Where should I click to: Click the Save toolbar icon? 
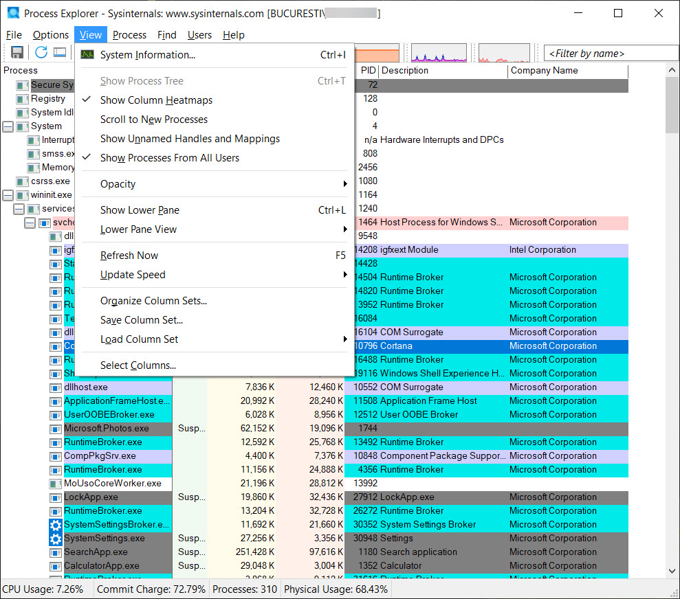[x=17, y=52]
